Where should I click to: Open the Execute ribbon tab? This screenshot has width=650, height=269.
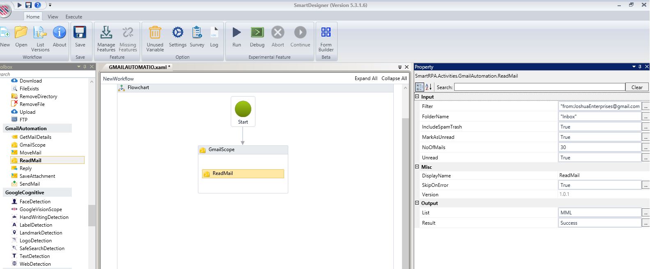[74, 17]
